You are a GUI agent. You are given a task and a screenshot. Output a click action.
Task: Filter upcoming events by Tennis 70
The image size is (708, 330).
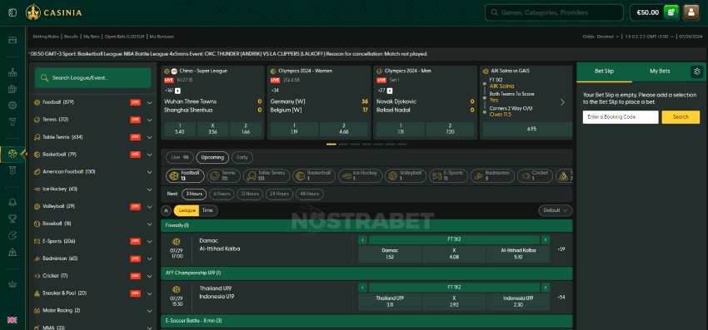tap(223, 176)
